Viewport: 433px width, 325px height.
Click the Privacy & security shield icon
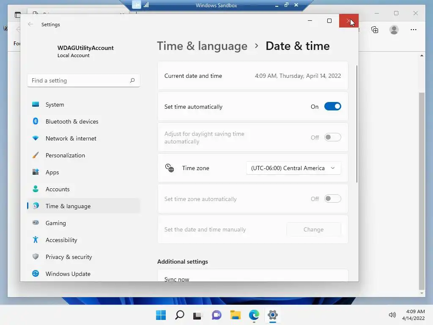[x=36, y=256]
